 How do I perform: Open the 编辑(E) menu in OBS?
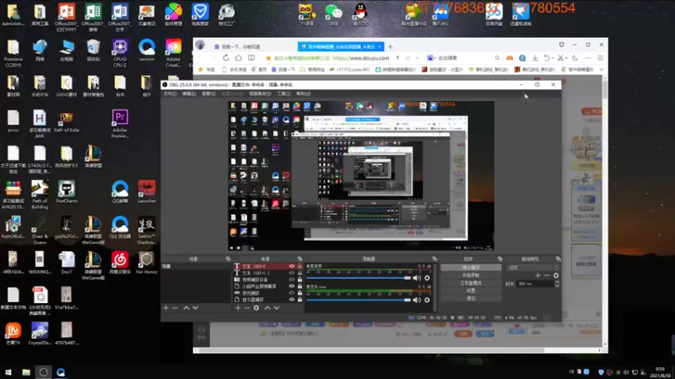[x=189, y=93]
